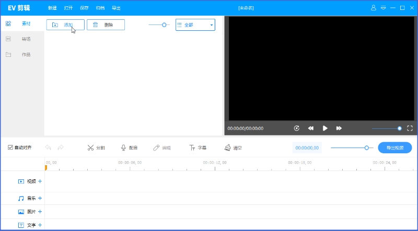The height and width of the screenshot is (231, 418).
Task: Open the 素材 materials panel
Action: 22,23
